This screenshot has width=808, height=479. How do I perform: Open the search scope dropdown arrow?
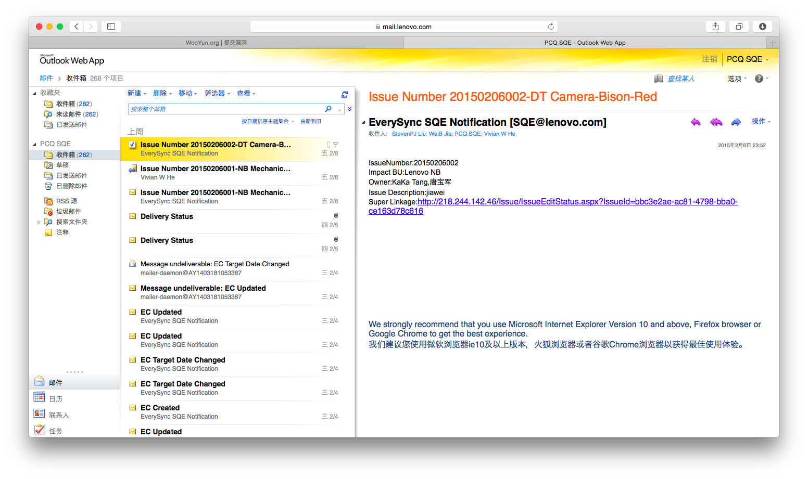pyautogui.click(x=340, y=109)
